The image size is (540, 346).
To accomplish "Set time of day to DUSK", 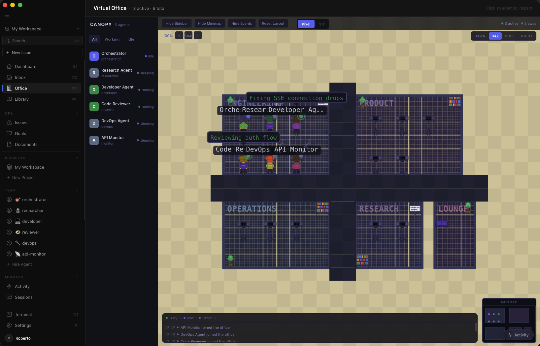I will [x=510, y=36].
